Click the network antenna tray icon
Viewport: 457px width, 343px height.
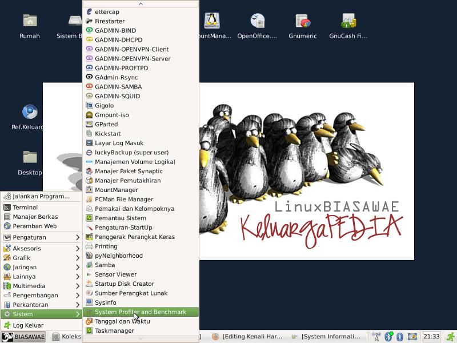pyautogui.click(x=376, y=337)
